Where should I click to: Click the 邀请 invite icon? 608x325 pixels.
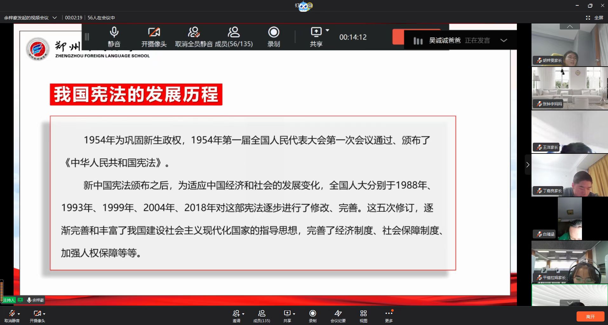236,313
